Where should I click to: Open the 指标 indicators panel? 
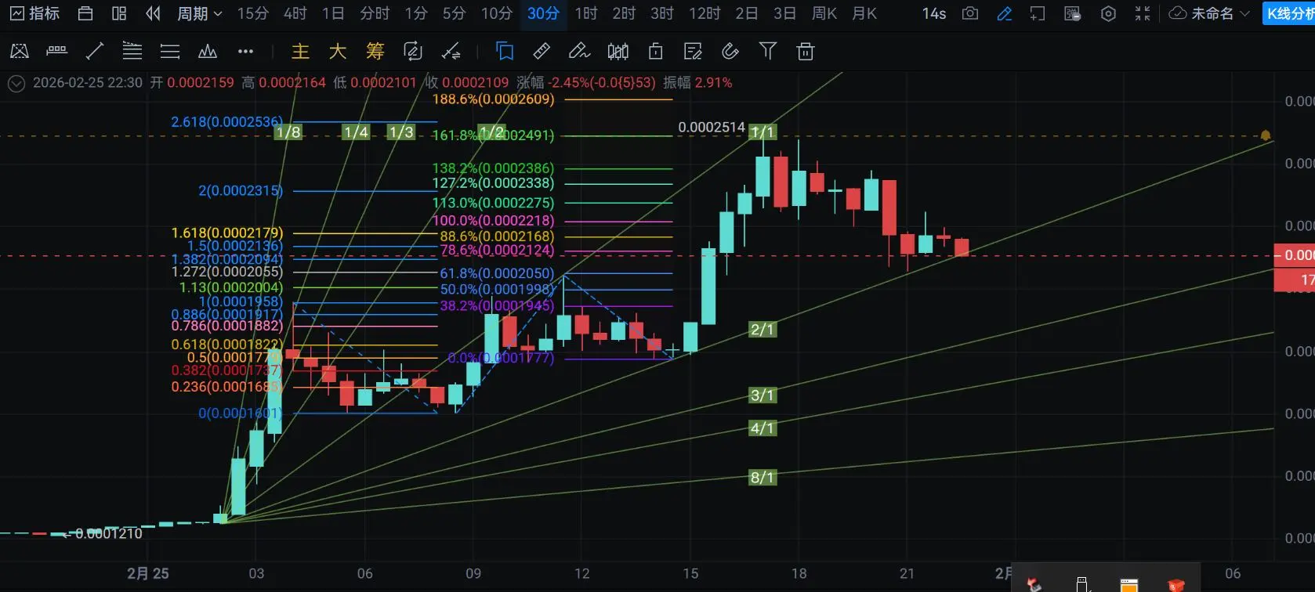pyautogui.click(x=34, y=13)
